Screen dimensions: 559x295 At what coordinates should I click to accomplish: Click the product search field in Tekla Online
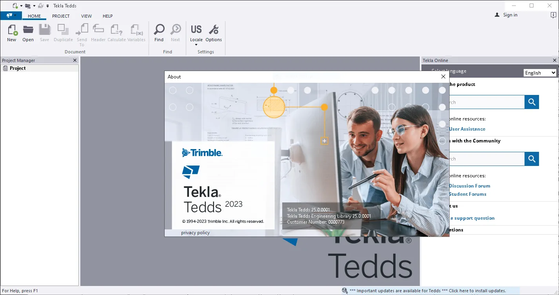coord(486,102)
